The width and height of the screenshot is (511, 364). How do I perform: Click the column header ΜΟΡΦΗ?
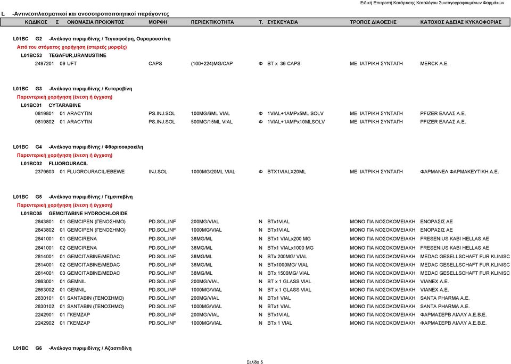[x=158, y=22]
